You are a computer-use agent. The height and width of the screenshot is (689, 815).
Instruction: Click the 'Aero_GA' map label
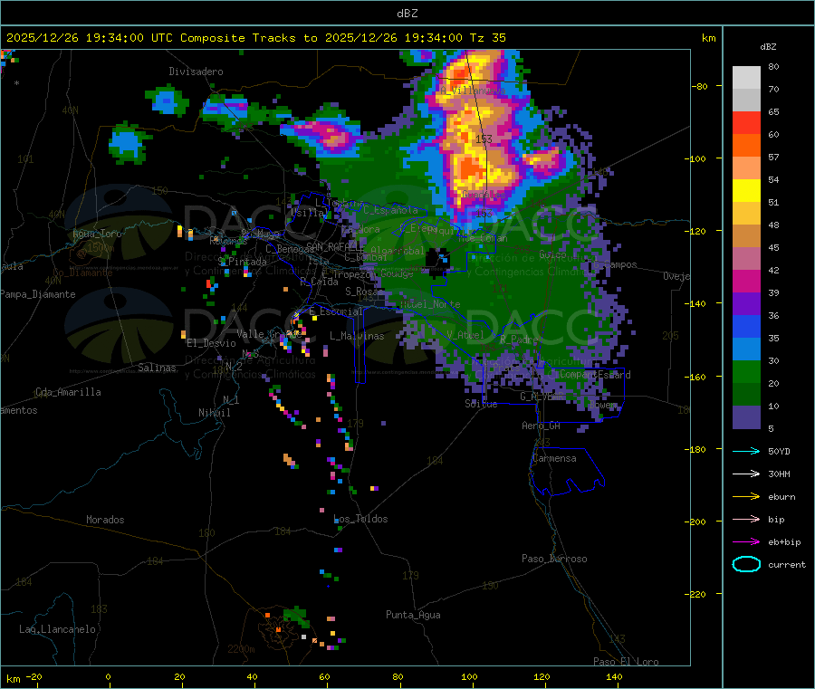542,426
